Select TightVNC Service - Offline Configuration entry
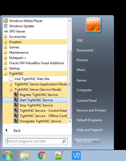 pos(35,116)
